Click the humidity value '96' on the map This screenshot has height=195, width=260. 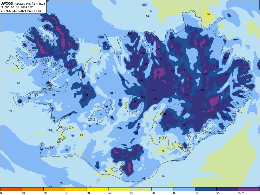click(x=120, y=100)
